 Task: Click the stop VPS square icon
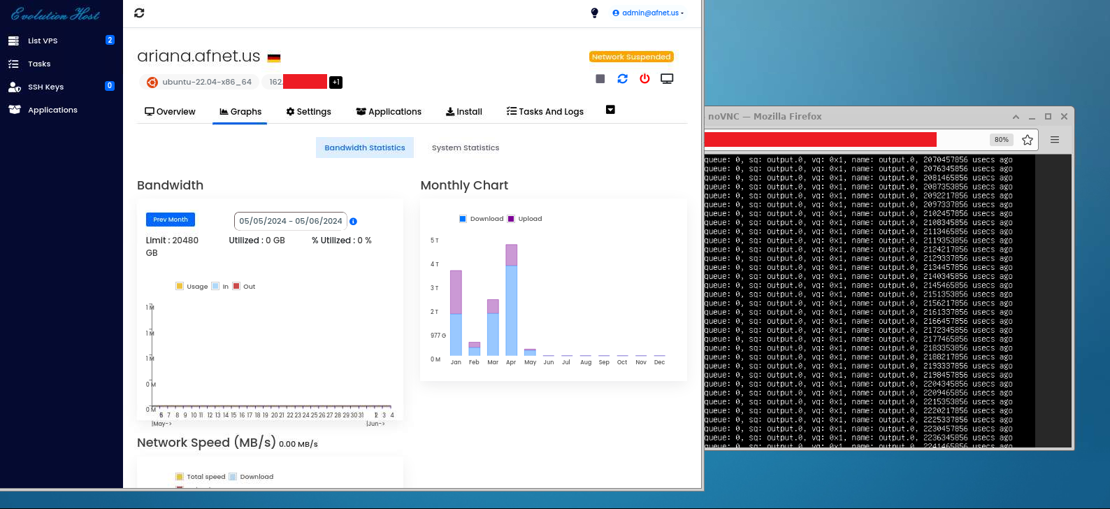coord(600,79)
